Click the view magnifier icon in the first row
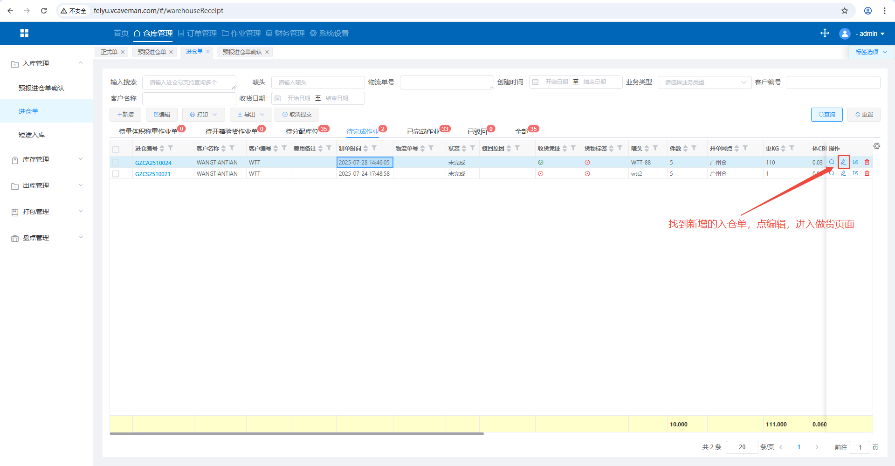The width and height of the screenshot is (895, 466). (832, 162)
